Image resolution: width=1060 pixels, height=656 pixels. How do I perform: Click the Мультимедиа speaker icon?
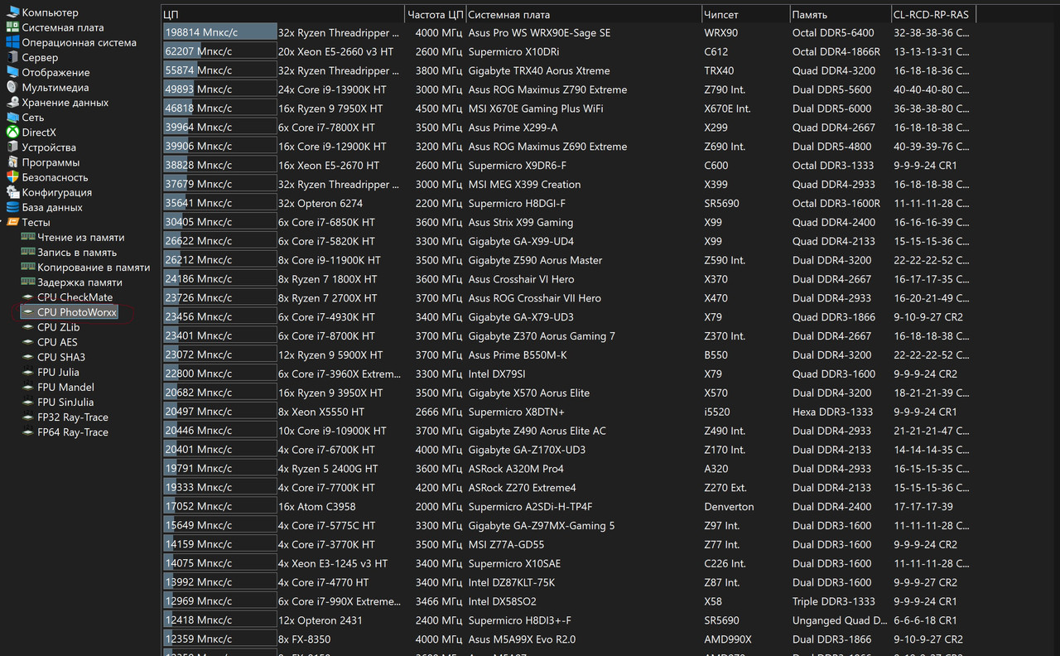pyautogui.click(x=12, y=87)
